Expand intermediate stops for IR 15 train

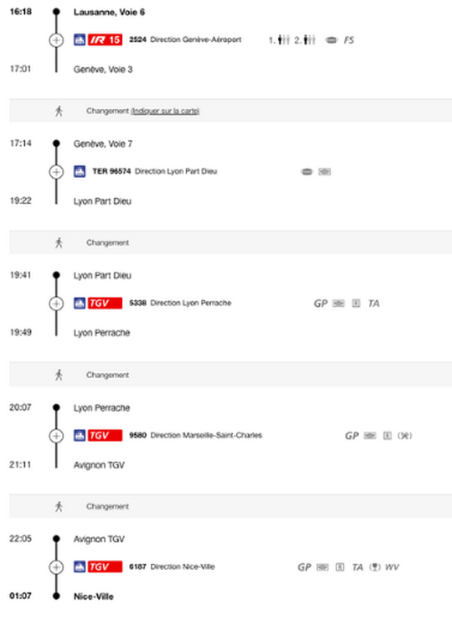(56, 40)
